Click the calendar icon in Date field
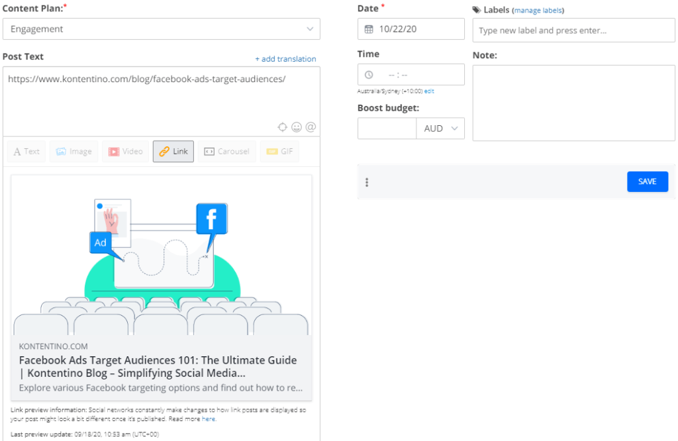The image size is (678, 441). pos(369,29)
